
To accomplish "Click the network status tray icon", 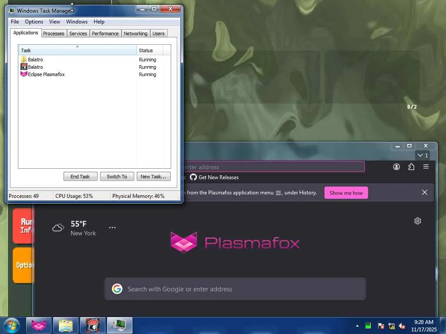I will point(392,326).
